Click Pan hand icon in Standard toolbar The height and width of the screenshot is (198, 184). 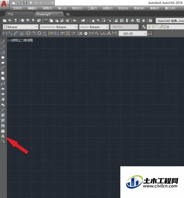coord(93,20)
